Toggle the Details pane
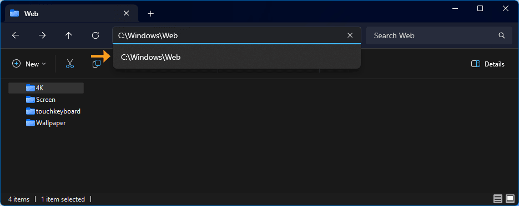519x206 pixels. tap(487, 64)
